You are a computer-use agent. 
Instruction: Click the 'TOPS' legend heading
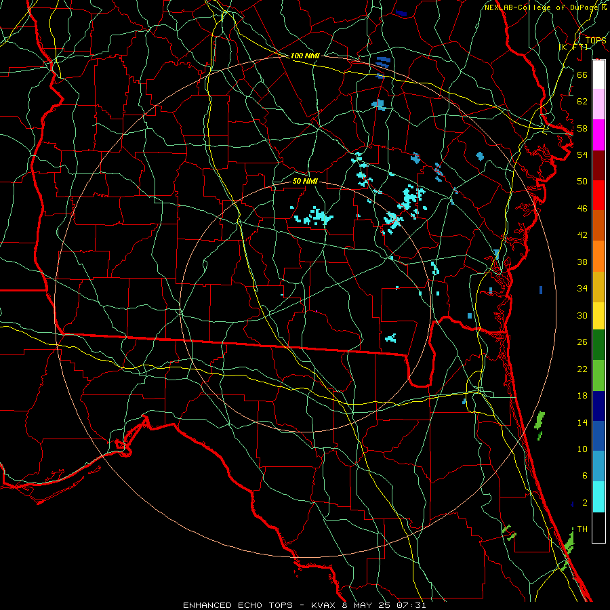pos(596,41)
